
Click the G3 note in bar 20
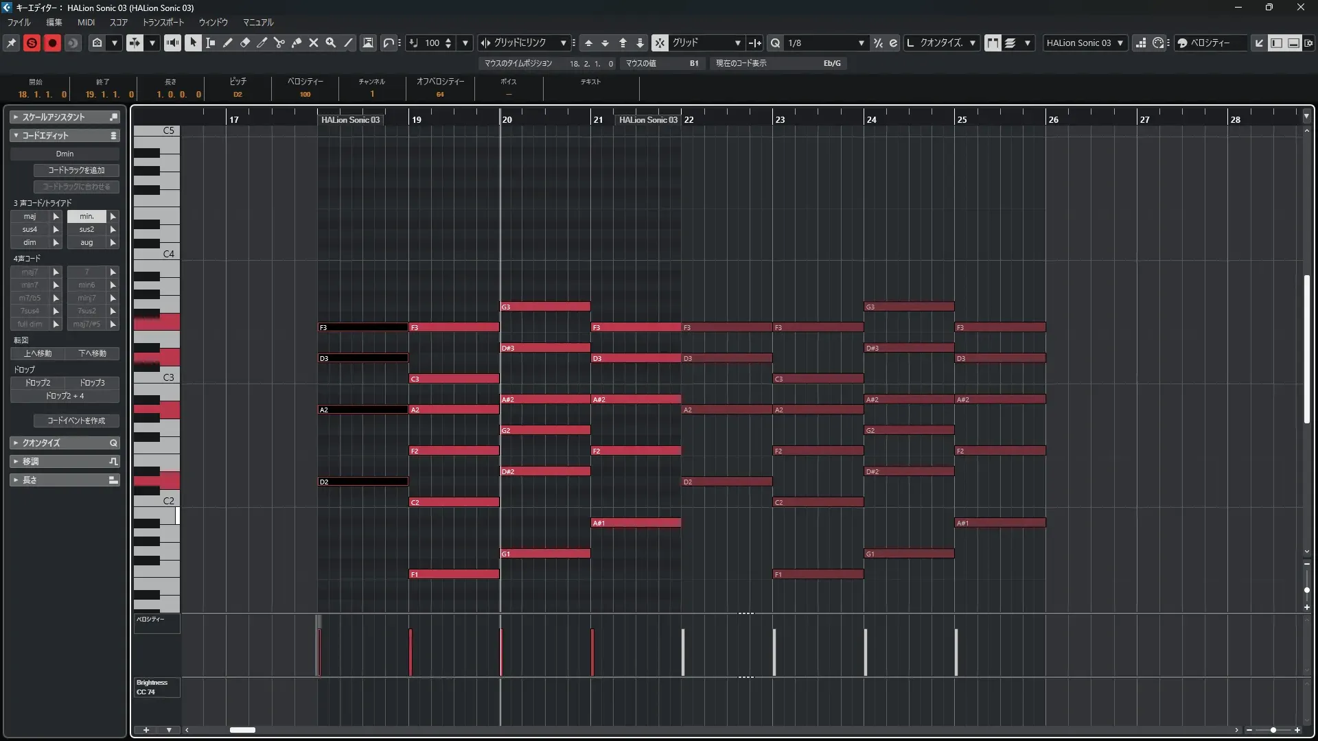point(546,307)
